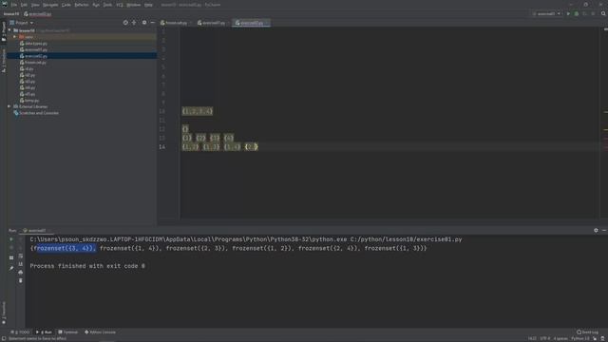Image resolution: width=608 pixels, height=342 pixels.
Task: Toggle the Run tool window button at bottom
Action: point(44,332)
